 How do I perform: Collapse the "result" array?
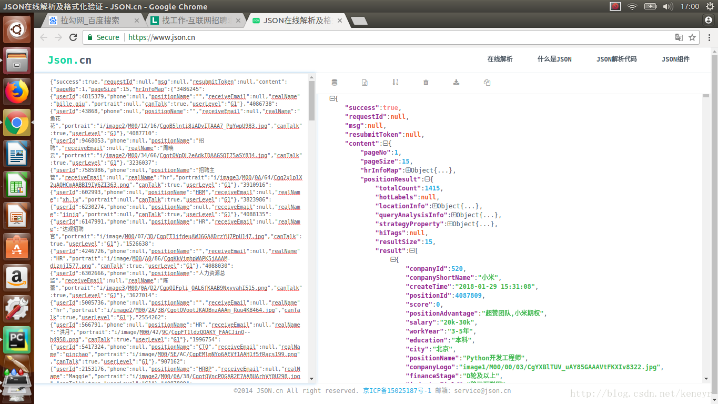411,250
